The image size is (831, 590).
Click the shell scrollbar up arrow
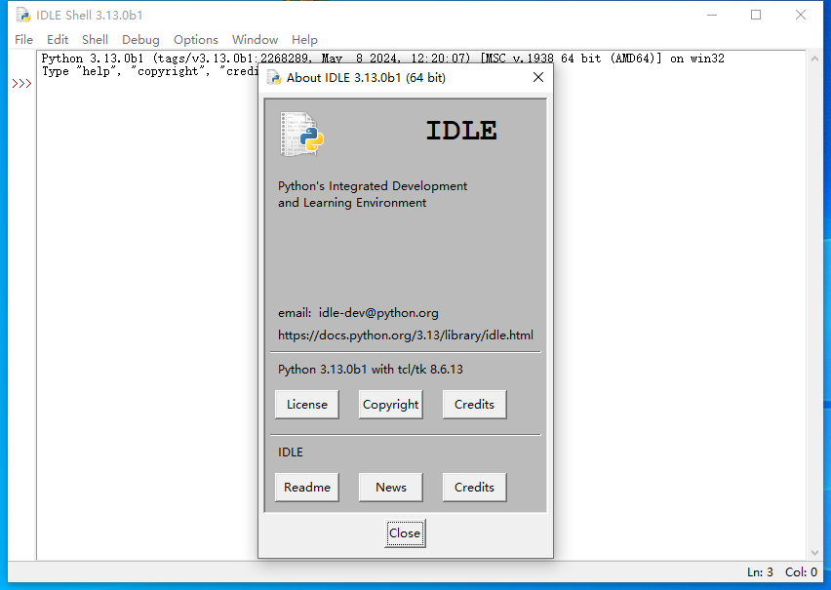(x=815, y=60)
